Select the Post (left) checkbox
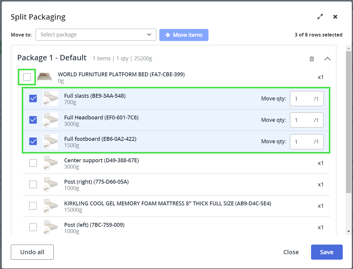The width and height of the screenshot is (353, 269). [33, 227]
